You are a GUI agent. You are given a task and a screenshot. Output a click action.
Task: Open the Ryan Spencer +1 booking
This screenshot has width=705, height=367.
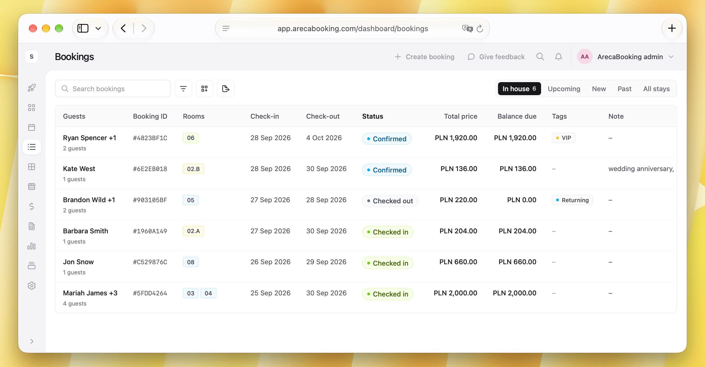tap(90, 138)
